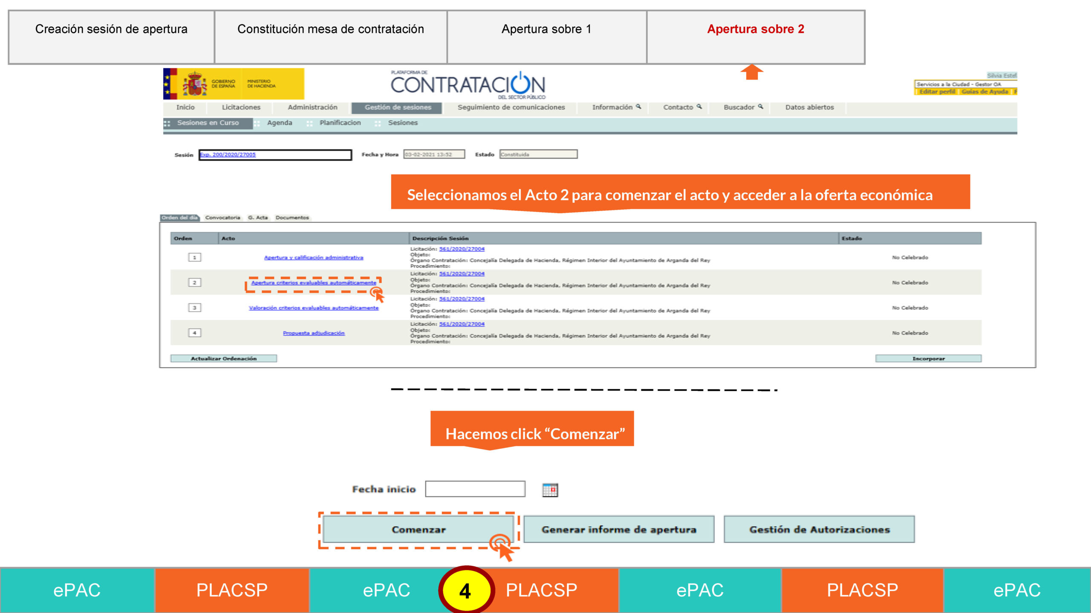Click the Incorporar button

928,358
